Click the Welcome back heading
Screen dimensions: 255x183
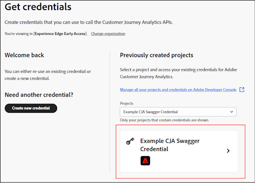pyautogui.click(x=24, y=55)
